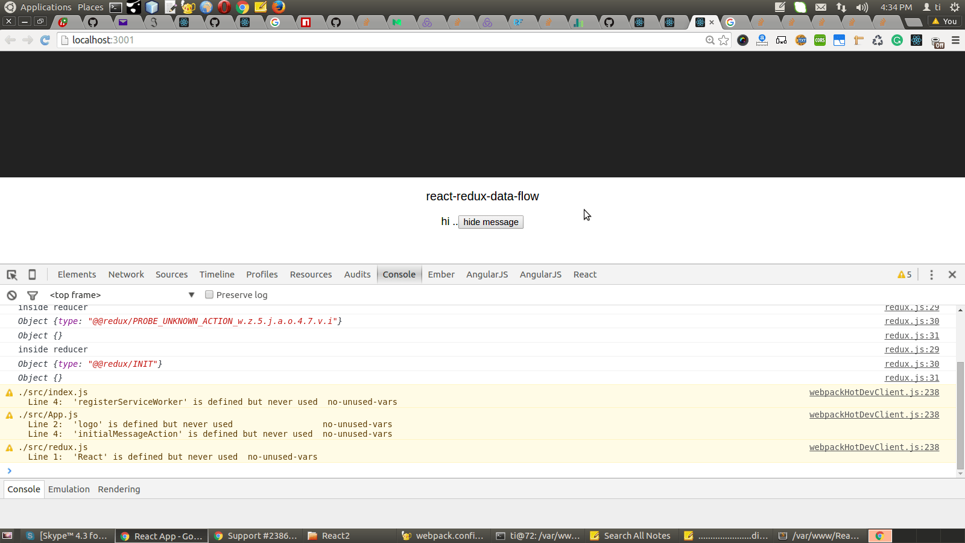Switch to the Network tab
The image size is (965, 543).
pyautogui.click(x=126, y=275)
